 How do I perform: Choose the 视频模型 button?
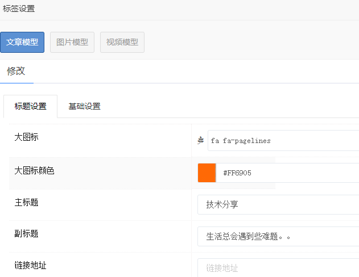(x=122, y=42)
